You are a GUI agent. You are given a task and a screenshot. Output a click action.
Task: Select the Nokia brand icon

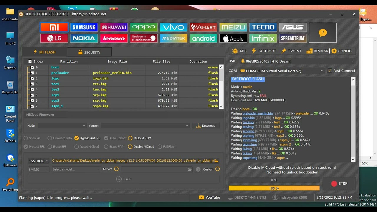click(84, 38)
